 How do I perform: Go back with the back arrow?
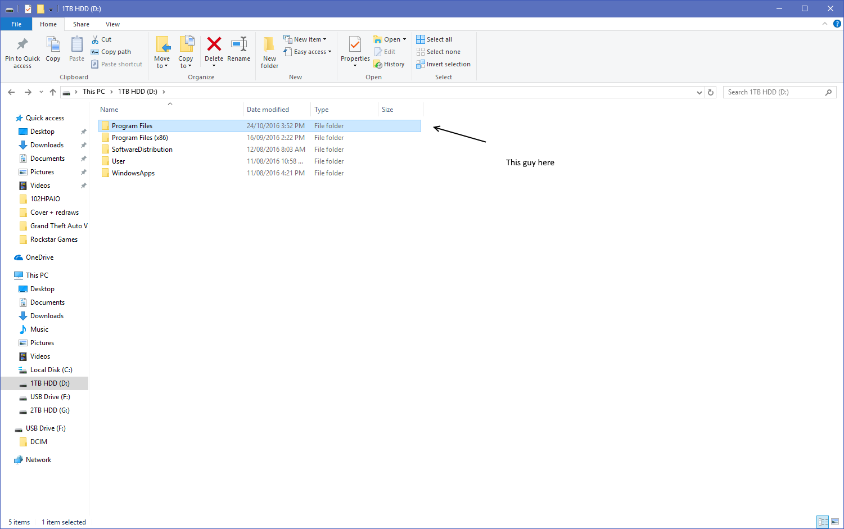point(11,92)
